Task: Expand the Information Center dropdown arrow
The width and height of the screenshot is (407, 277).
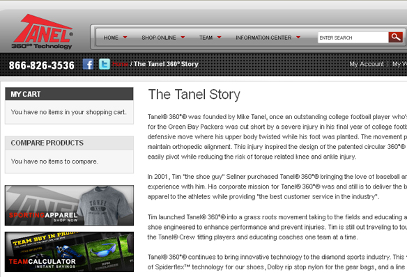Action: [x=298, y=38]
